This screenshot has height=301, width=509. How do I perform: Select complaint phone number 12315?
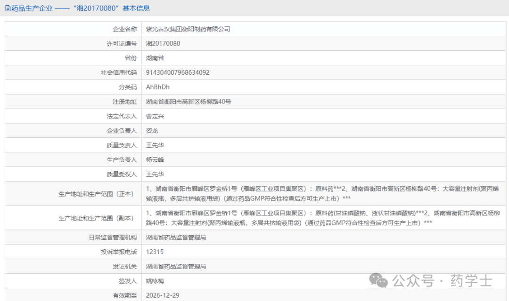(x=155, y=252)
